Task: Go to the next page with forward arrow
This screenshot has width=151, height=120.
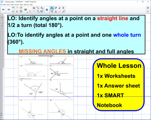Action: coord(9,10)
